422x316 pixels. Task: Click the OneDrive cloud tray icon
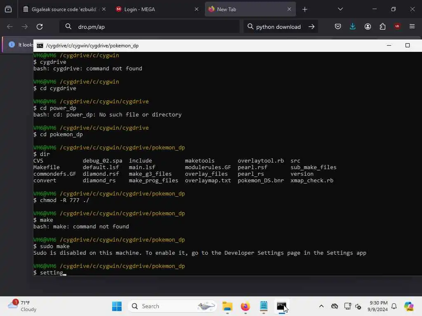335,306
